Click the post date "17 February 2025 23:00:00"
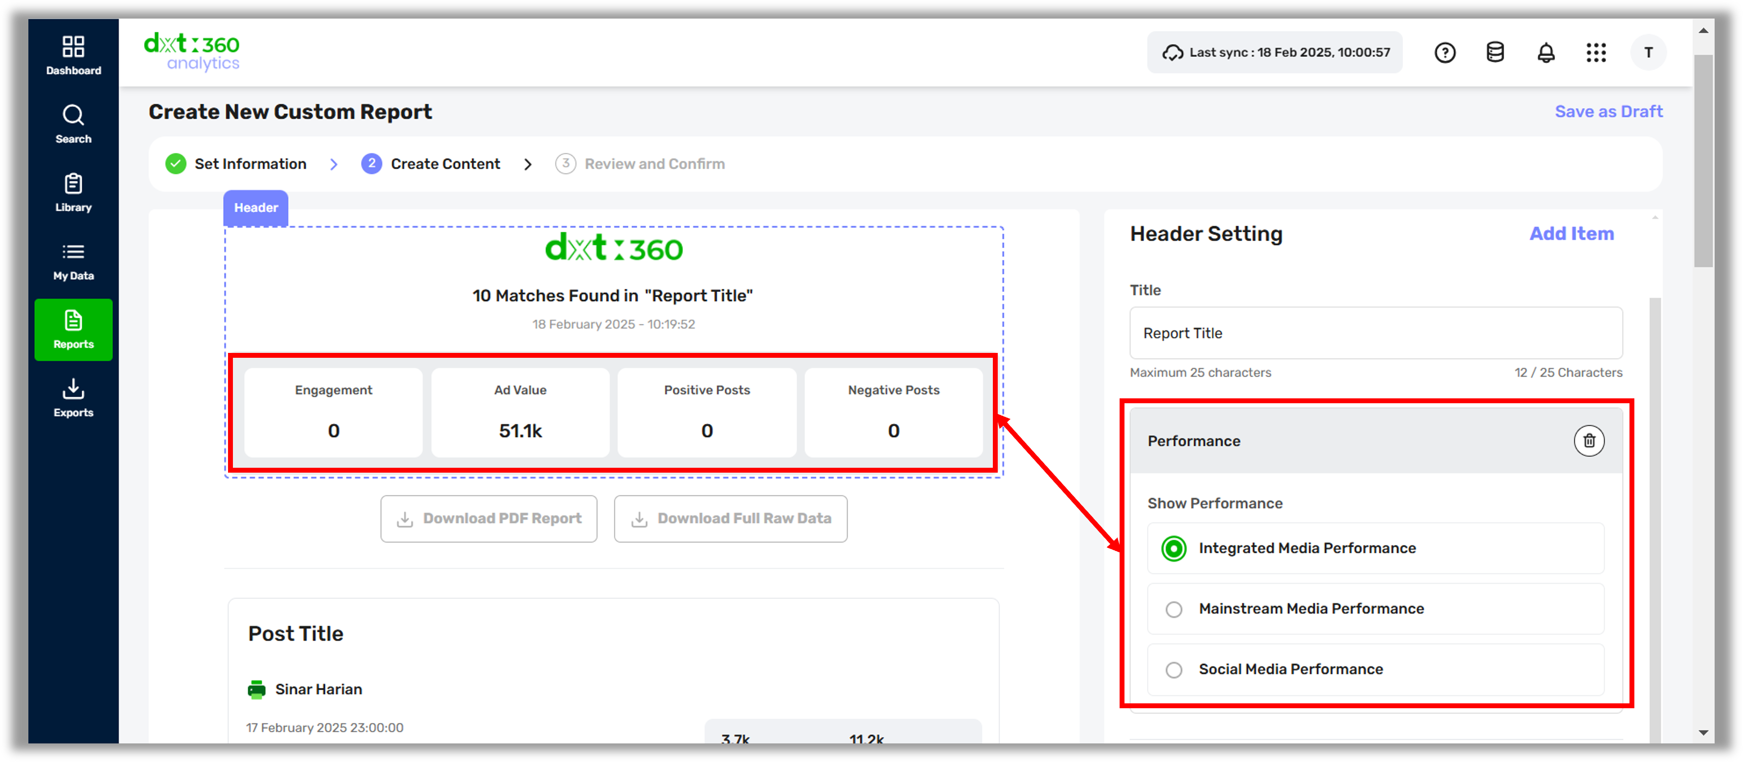 click(x=325, y=727)
